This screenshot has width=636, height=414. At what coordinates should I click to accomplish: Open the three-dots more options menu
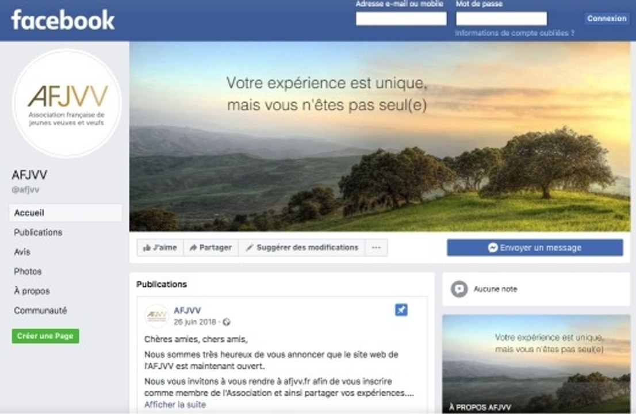pyautogui.click(x=377, y=248)
